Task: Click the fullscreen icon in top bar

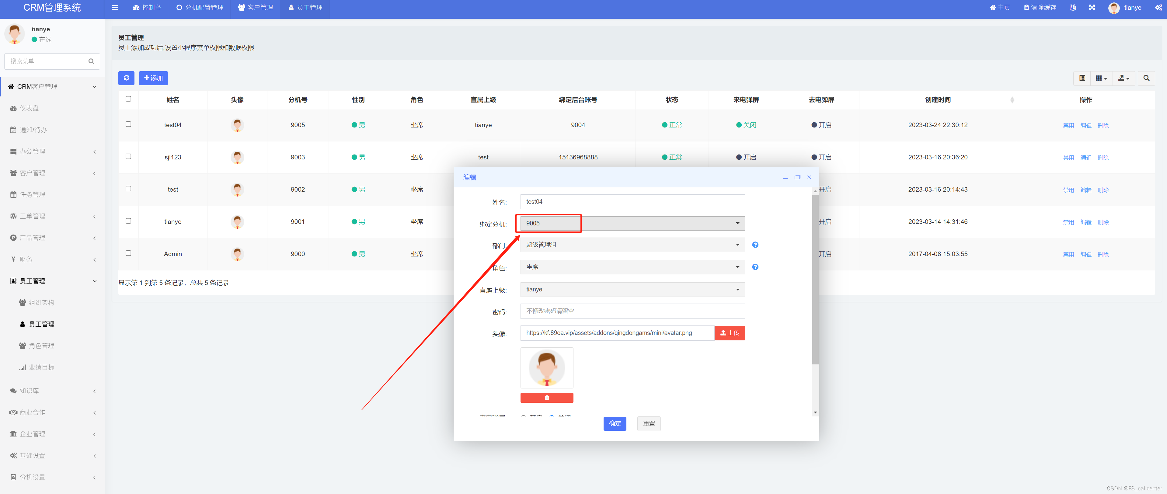Action: (x=1092, y=8)
